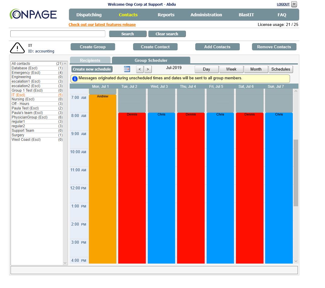Screen dimensions: 325x288
Task: Click the X close icon beside Logout
Action: (294, 4)
